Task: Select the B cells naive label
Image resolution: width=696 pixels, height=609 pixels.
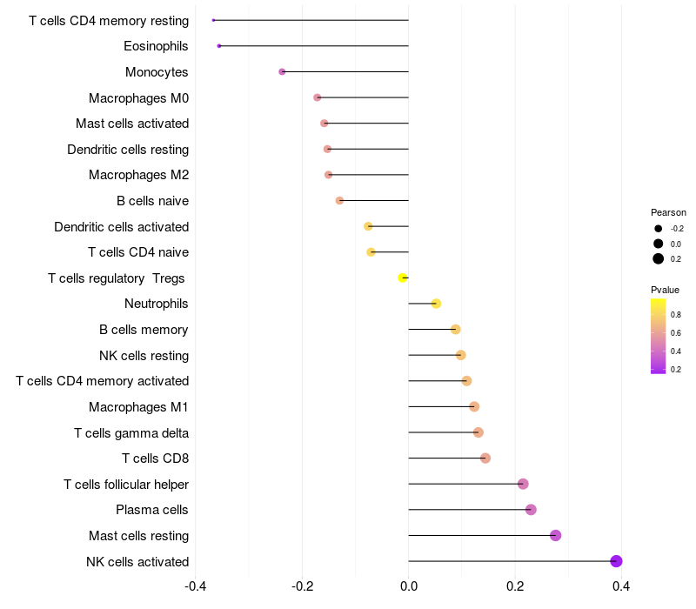Action: [152, 201]
